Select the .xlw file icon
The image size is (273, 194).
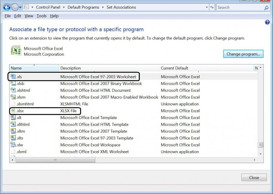click(13, 144)
